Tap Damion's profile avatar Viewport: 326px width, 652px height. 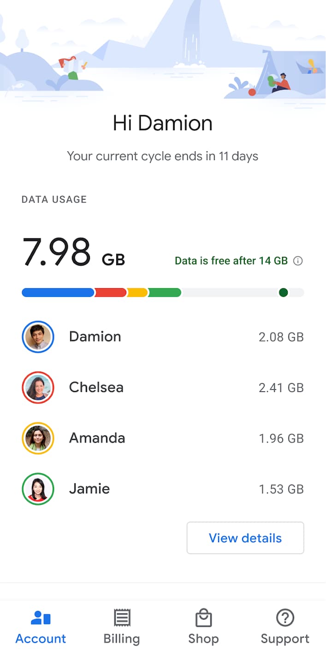(38, 337)
